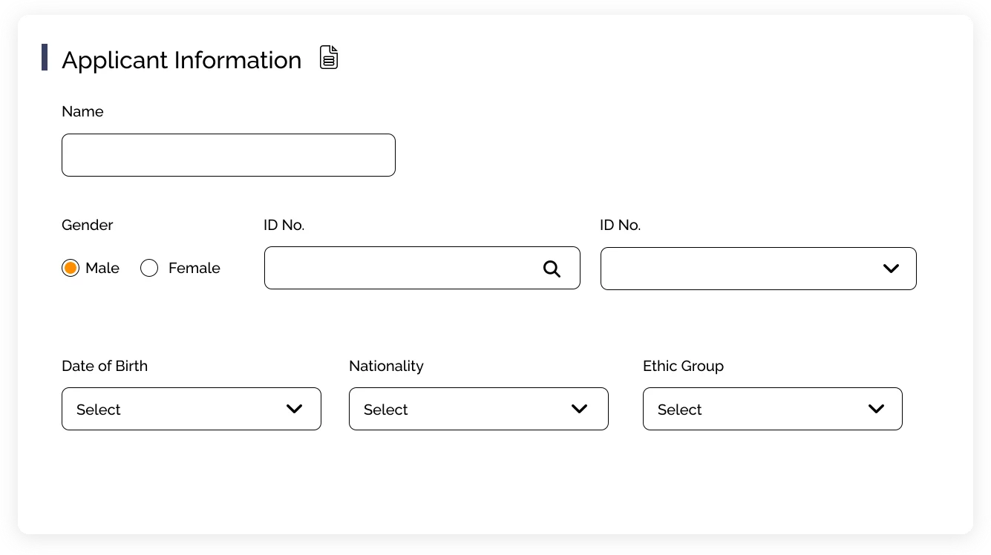The height and width of the screenshot is (555, 991).
Task: Click the Gender label
Action: (x=88, y=225)
